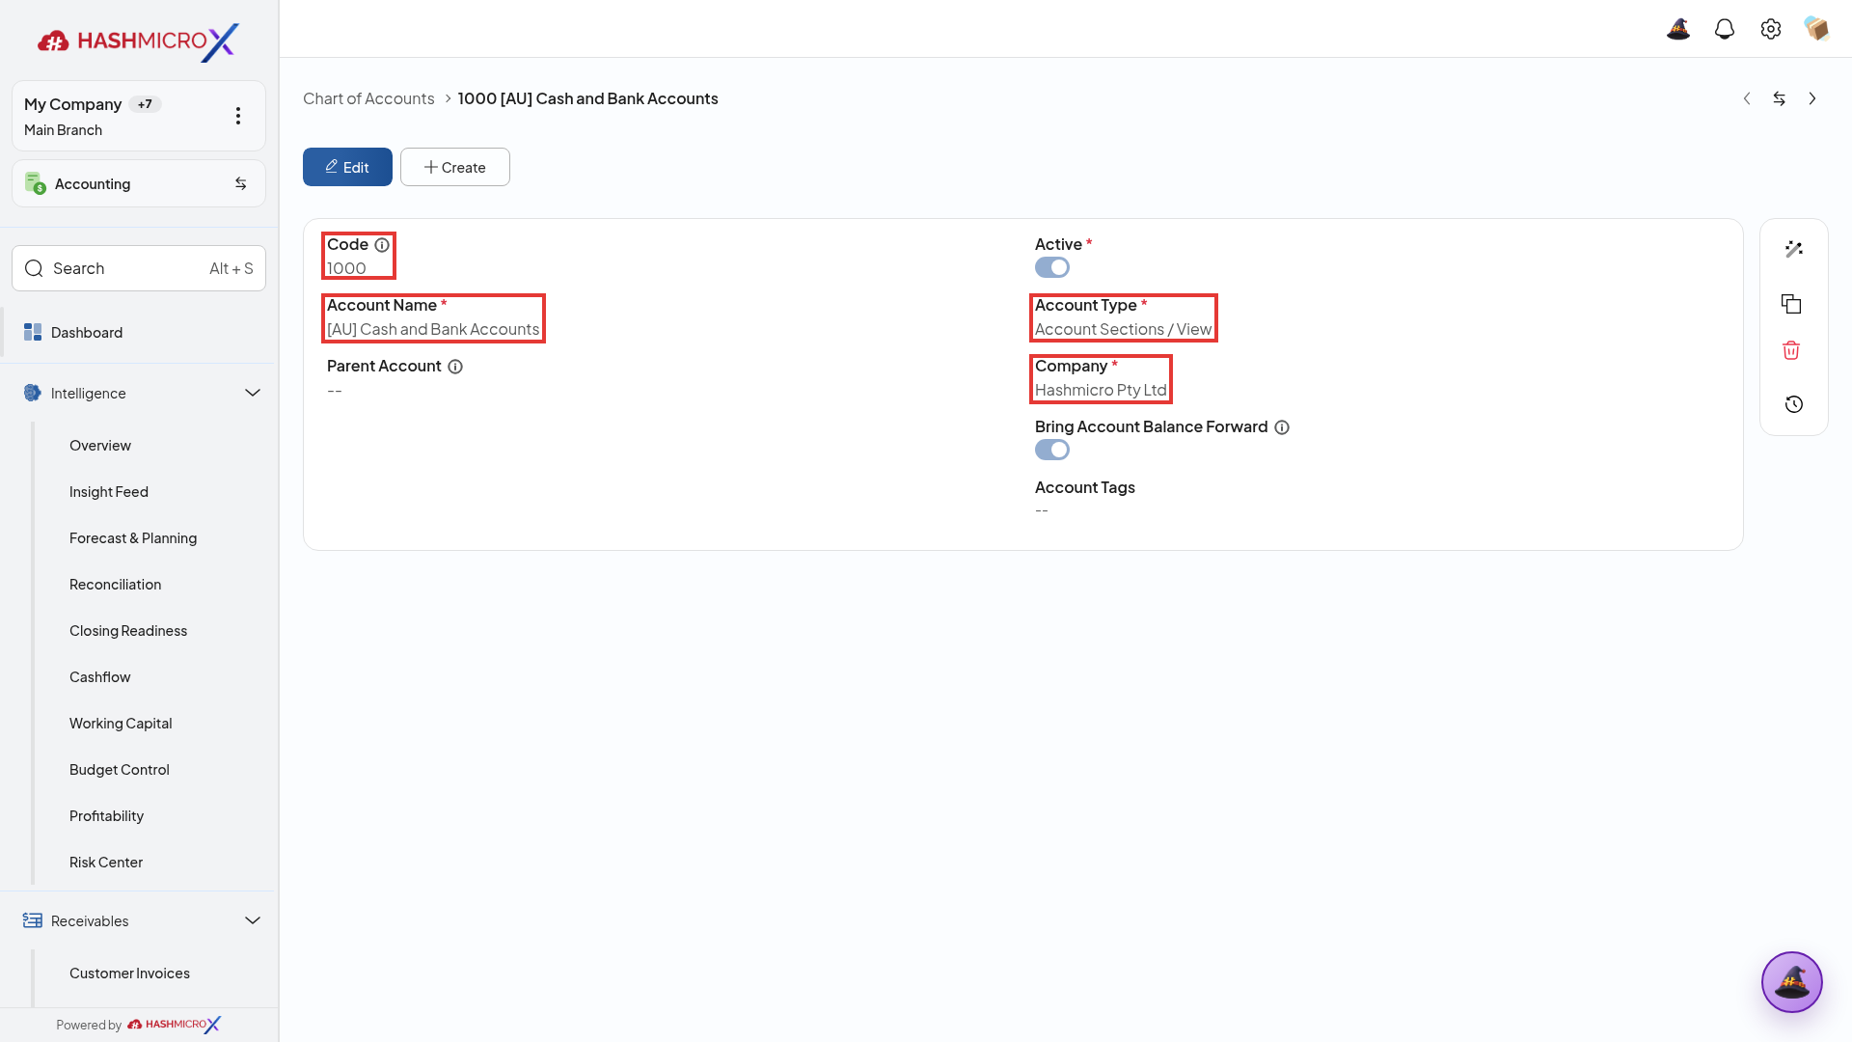The width and height of the screenshot is (1852, 1042).
Task: Go to next record arrow
Action: pos(1812,98)
